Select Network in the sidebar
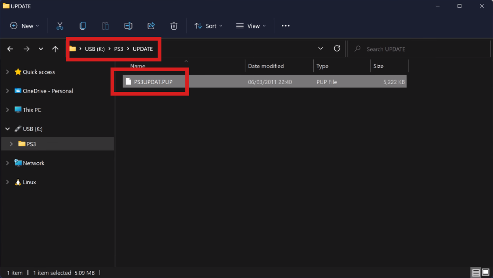493x278 pixels. coord(33,163)
